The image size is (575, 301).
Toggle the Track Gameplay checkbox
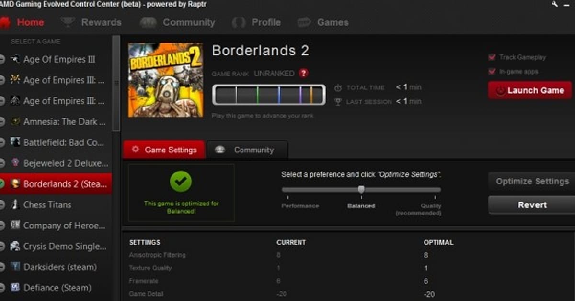[492, 57]
